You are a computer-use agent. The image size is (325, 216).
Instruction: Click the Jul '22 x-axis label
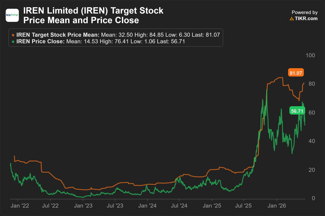[x=50, y=206]
